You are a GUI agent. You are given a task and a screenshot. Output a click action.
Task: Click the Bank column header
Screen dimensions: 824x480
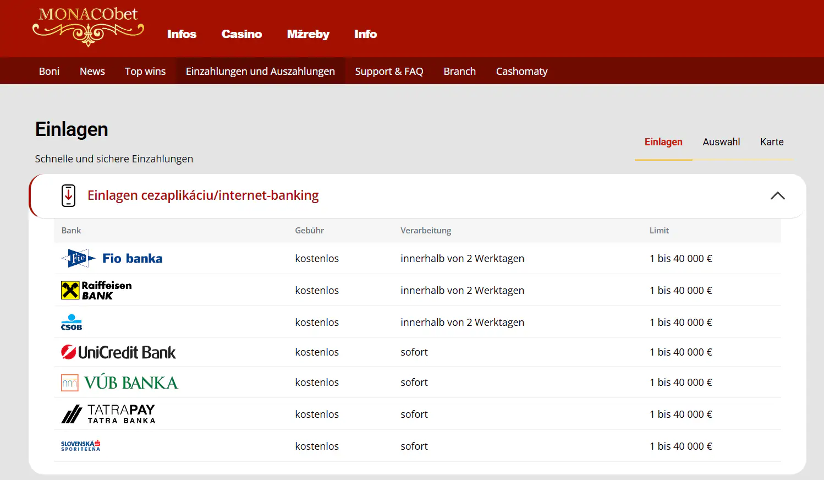pyautogui.click(x=71, y=231)
